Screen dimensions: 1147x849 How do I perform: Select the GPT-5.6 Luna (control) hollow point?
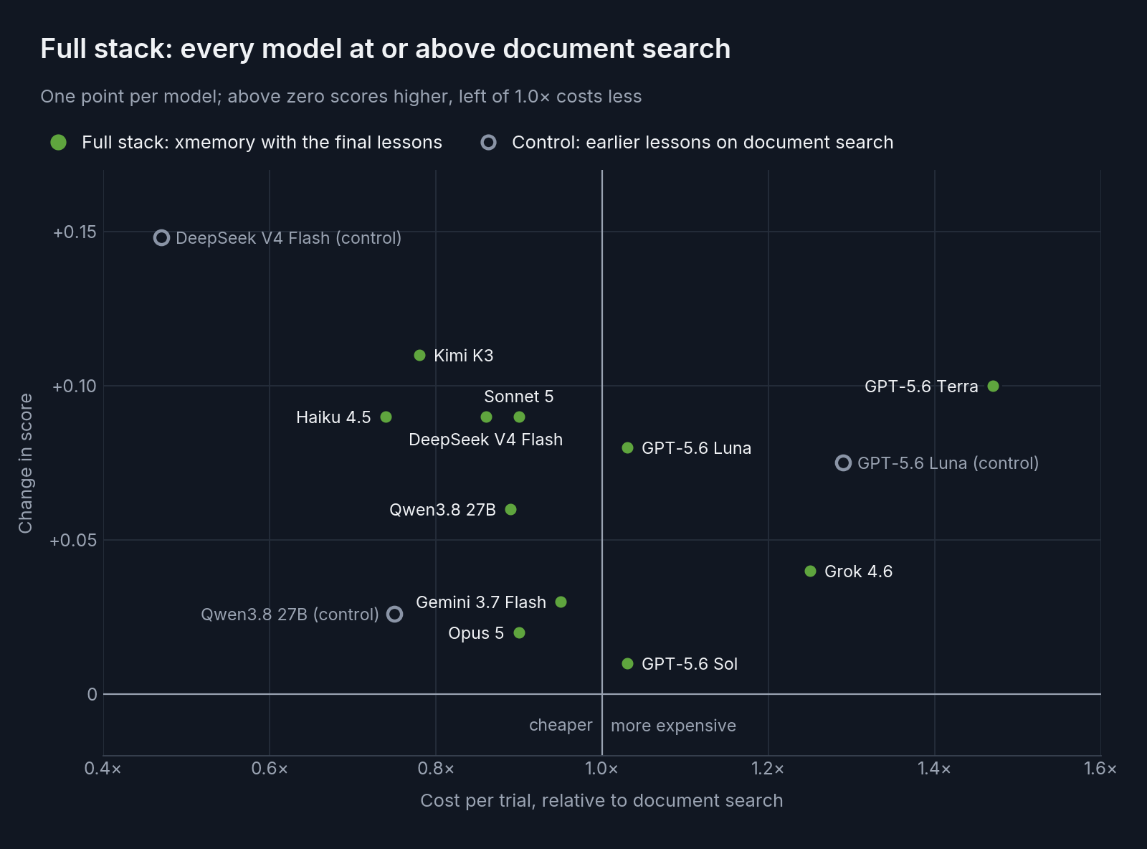[844, 463]
